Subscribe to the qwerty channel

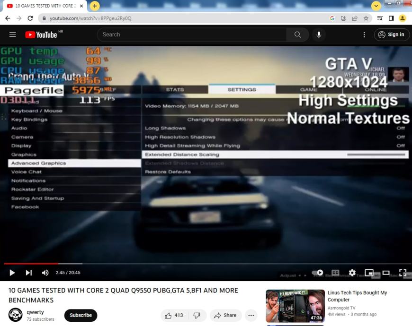[x=81, y=315]
